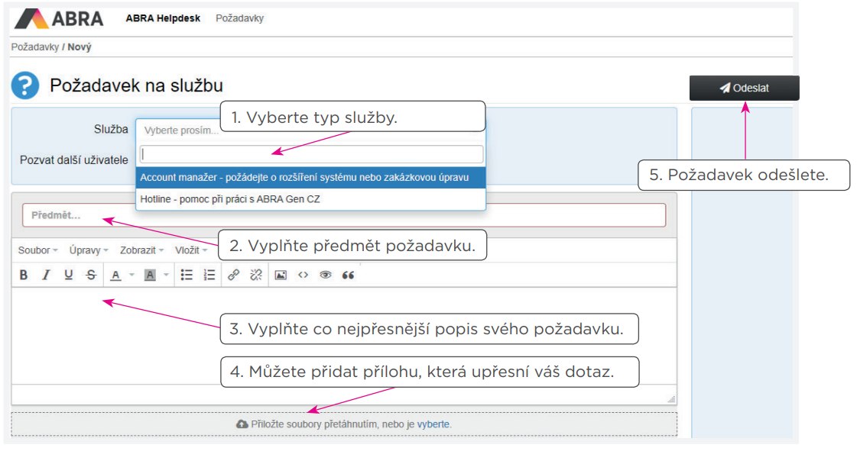Click the insert link icon

point(234,275)
